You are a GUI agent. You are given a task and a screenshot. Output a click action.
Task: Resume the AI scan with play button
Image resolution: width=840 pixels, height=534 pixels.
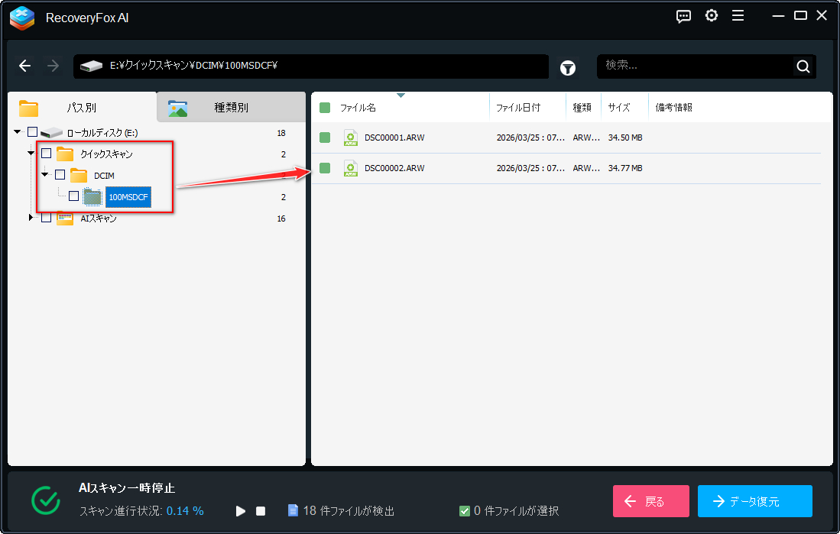coord(241,511)
